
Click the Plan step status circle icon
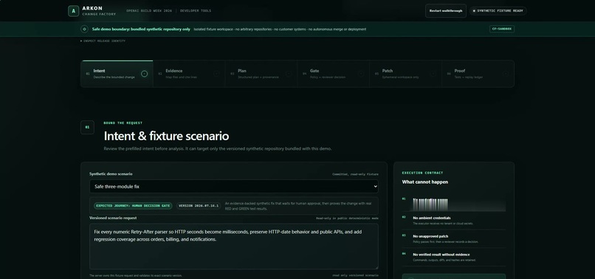[x=289, y=74]
